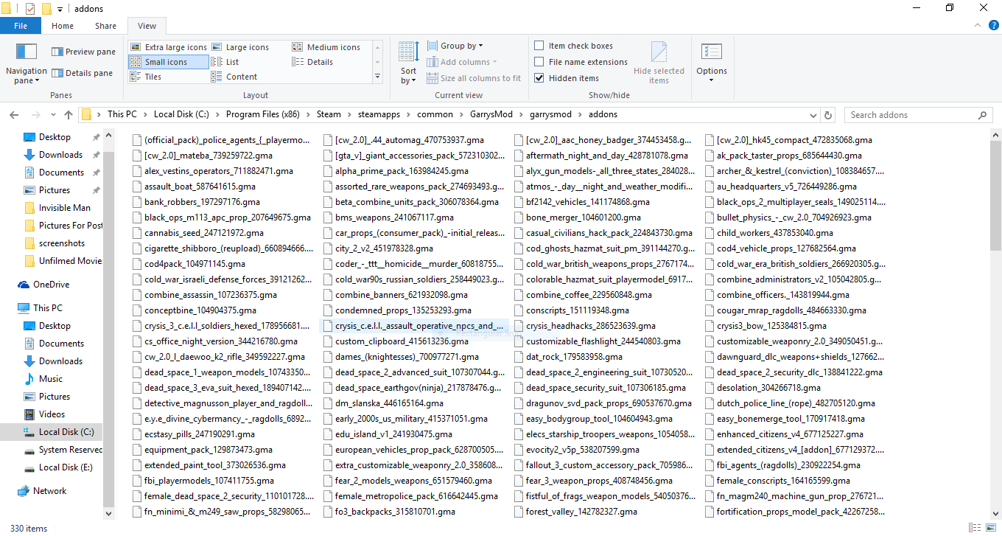Select Local Disk (C:) in navigation pane
The width and height of the screenshot is (1002, 536).
pyautogui.click(x=66, y=432)
